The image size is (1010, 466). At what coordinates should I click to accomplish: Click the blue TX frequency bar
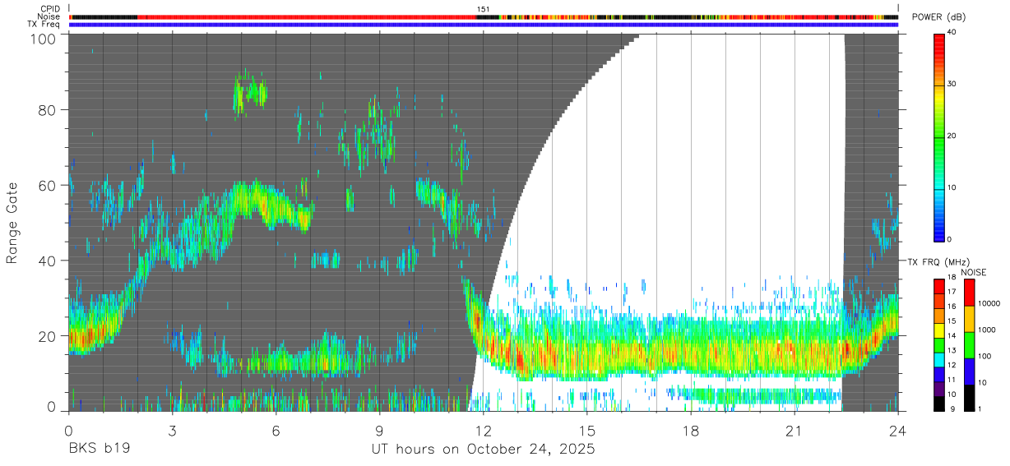click(x=484, y=25)
